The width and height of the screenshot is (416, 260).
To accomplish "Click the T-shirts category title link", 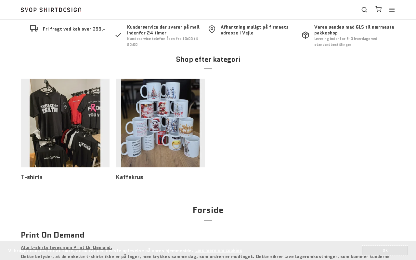I will pos(32,177).
